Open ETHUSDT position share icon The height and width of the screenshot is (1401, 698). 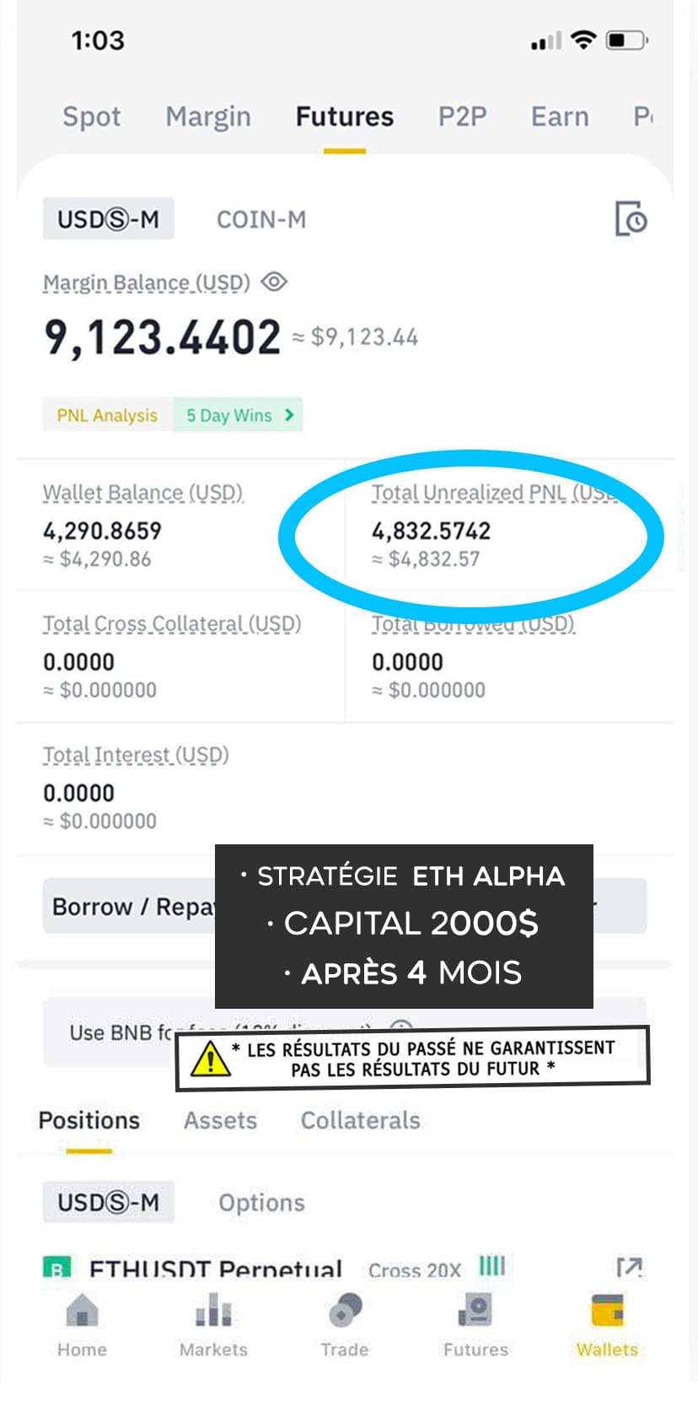coord(629,1267)
